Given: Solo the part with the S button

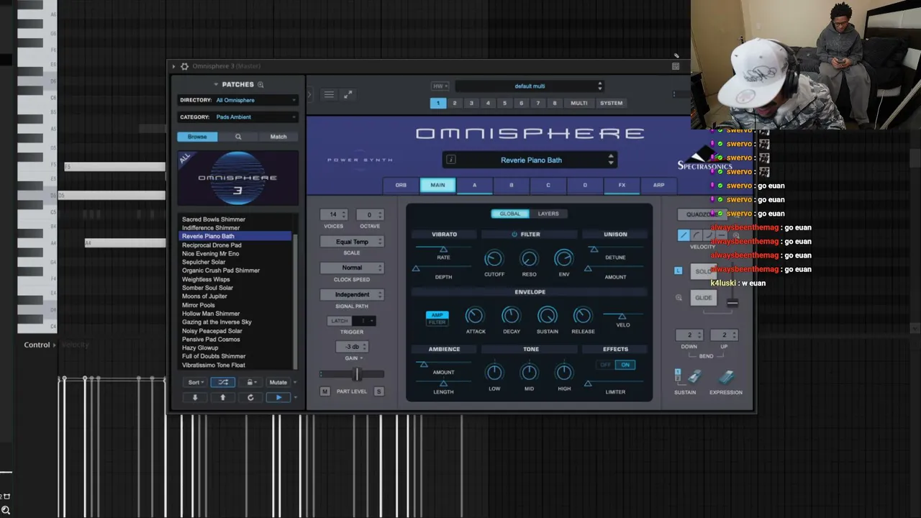Looking at the screenshot, I should click(x=379, y=391).
